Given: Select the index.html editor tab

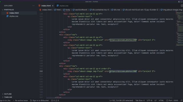Looking at the screenshot, I should pyautogui.click(x=46, y=6).
